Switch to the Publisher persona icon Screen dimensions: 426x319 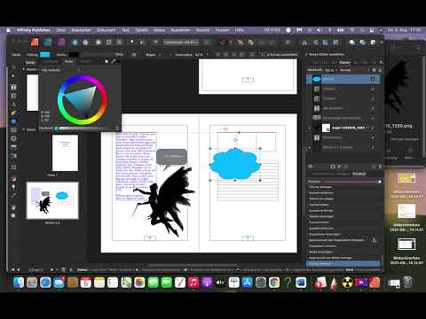[35, 43]
